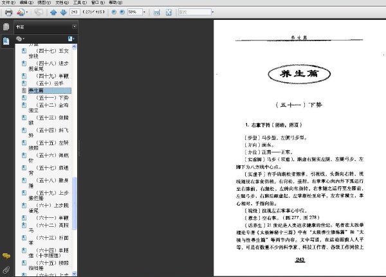Select bookmark (六十二) 高探马
Viewport: 386px width, 277px height.
tap(48, 228)
